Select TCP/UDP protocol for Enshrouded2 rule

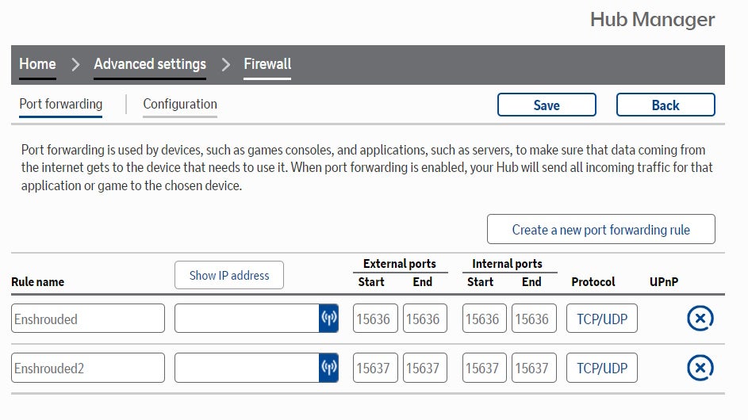(601, 368)
